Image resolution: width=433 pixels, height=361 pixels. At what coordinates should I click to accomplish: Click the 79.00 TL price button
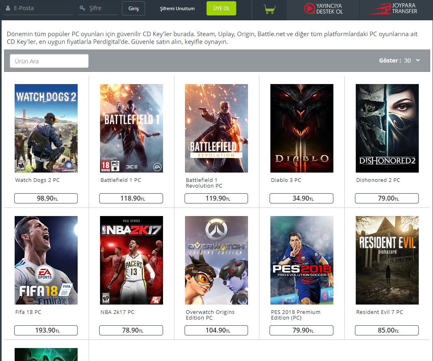click(387, 198)
